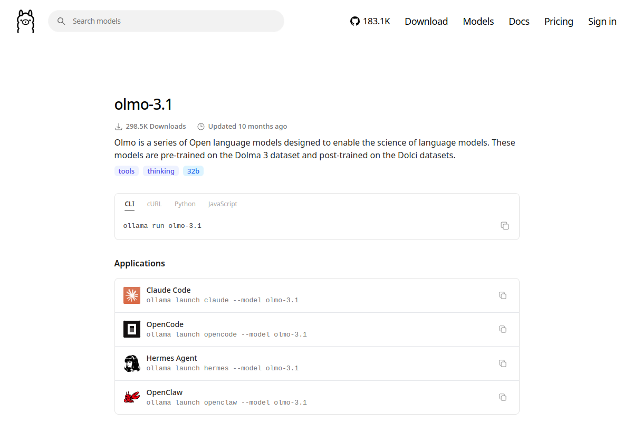Click the Claude Code app icon
The image size is (633, 422).
pyautogui.click(x=132, y=295)
